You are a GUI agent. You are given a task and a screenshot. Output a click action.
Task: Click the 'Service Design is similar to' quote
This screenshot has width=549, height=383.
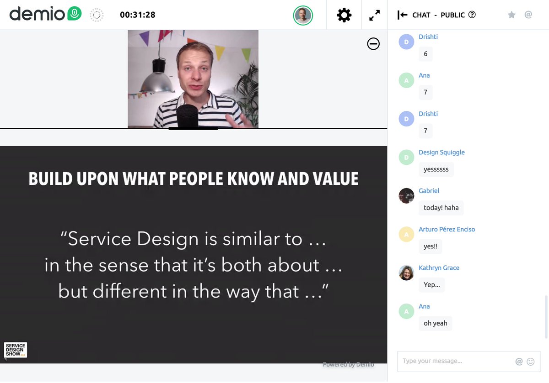[193, 265]
